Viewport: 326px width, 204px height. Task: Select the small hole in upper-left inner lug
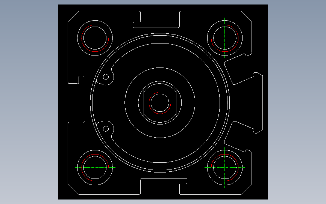tap(106, 77)
